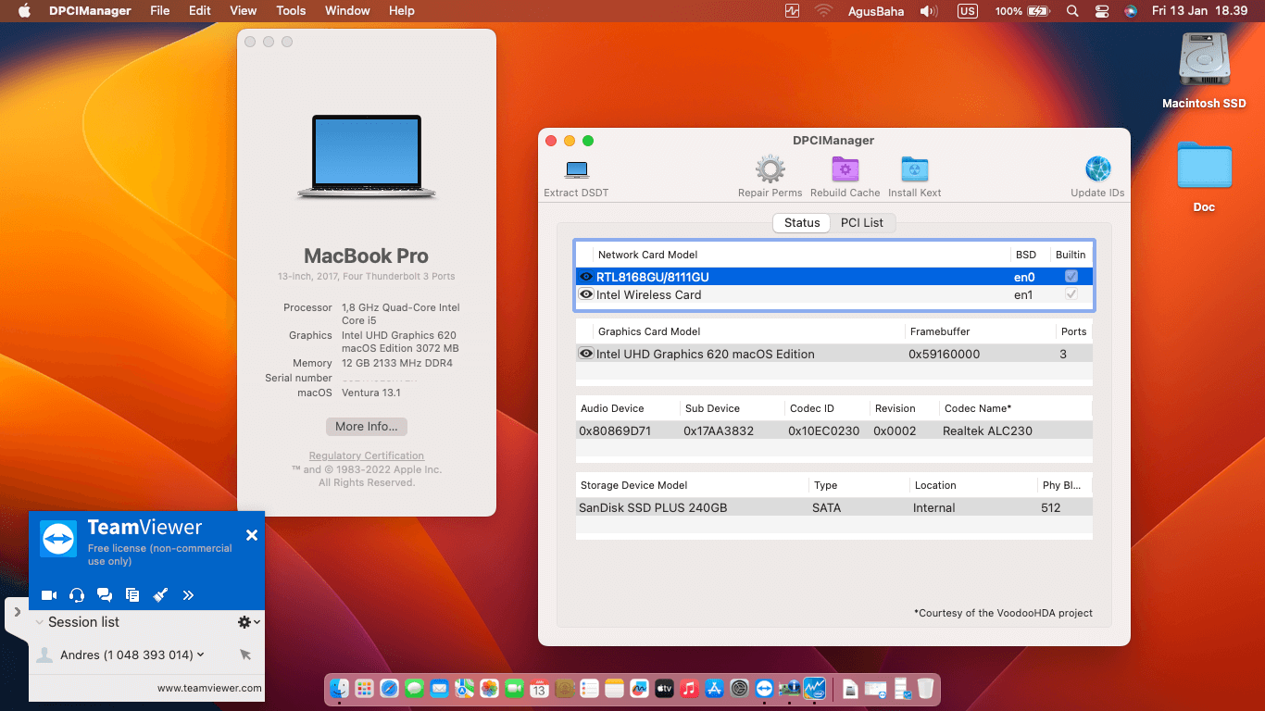Open the Install Kext tool
Screen dimensions: 1265x711
[x=914, y=170]
